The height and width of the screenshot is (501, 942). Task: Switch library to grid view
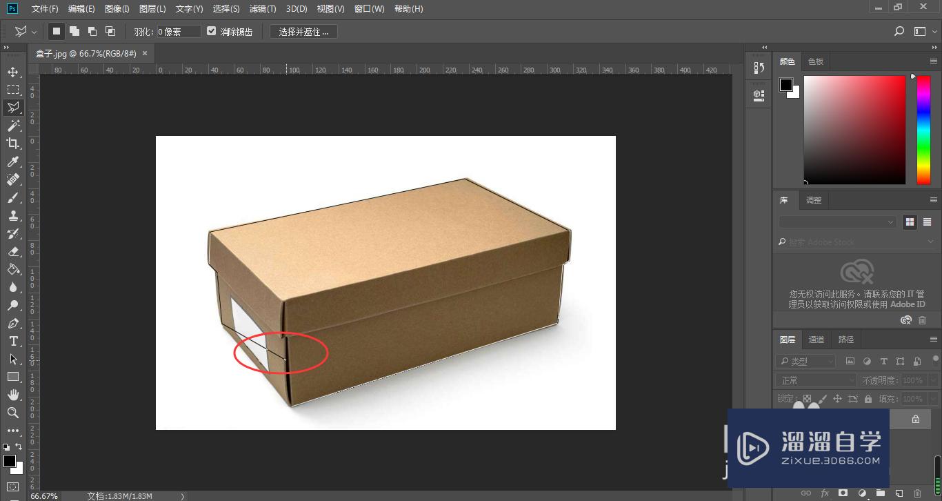click(x=910, y=222)
